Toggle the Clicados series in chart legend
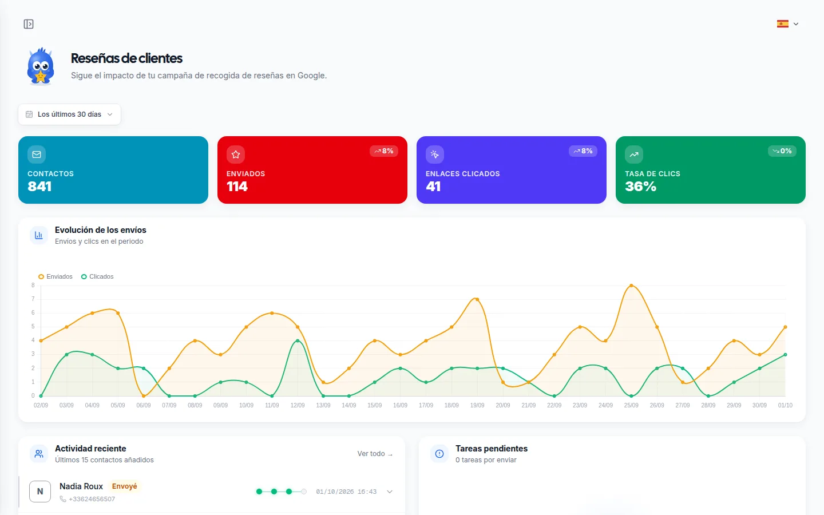Image resolution: width=824 pixels, height=515 pixels. (x=97, y=276)
